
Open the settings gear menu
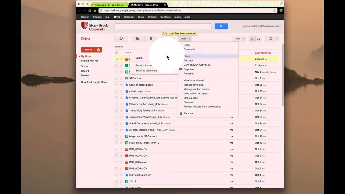[x=272, y=39]
